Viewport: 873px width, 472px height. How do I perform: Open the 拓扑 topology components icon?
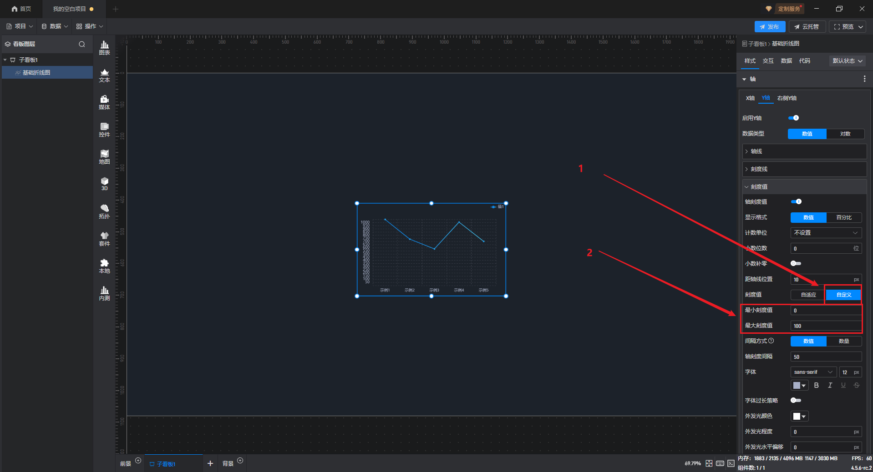104,212
